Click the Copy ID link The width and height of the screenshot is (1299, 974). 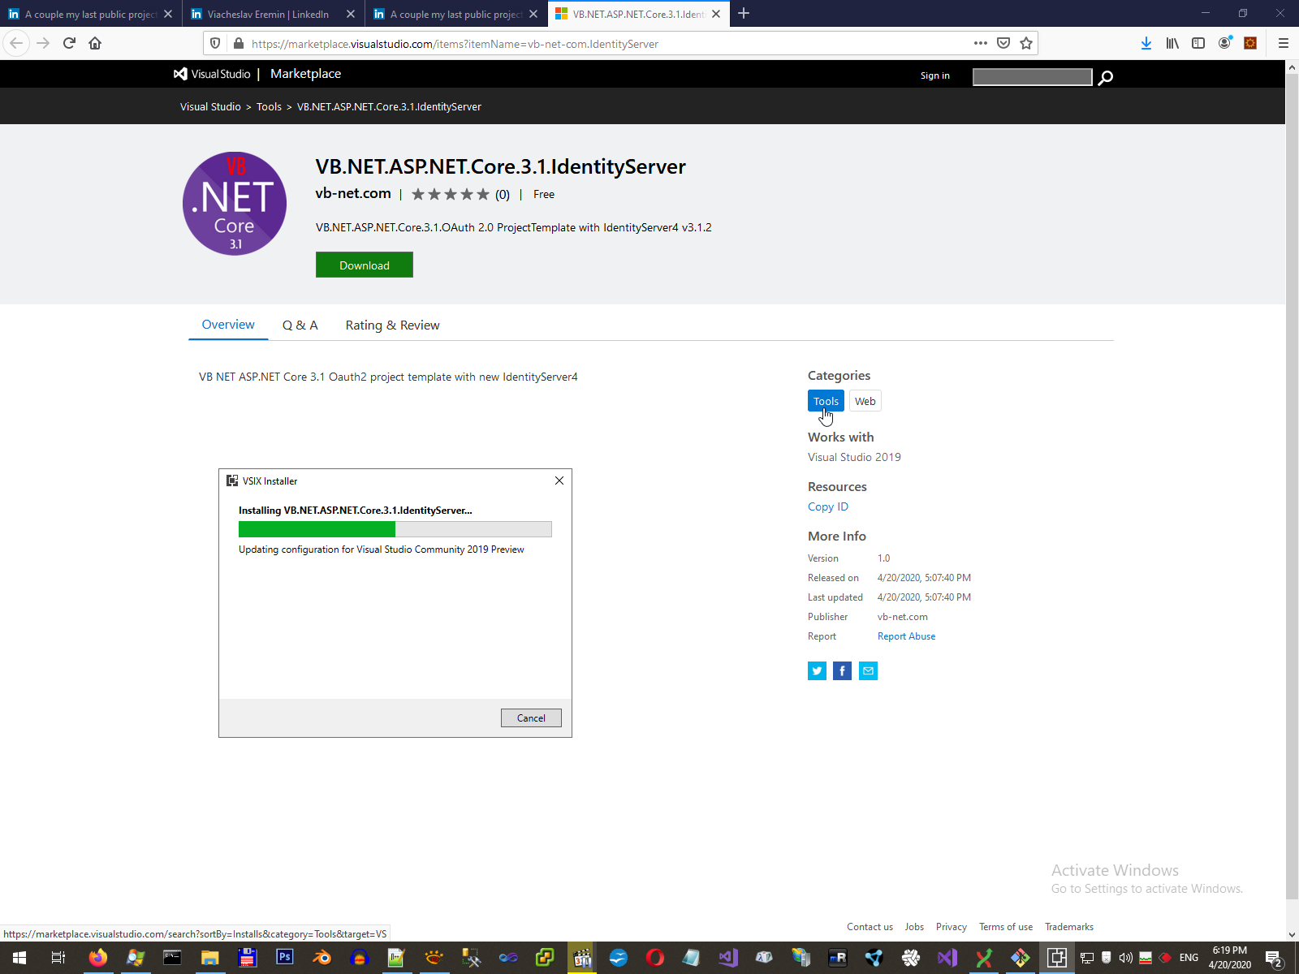(x=828, y=506)
